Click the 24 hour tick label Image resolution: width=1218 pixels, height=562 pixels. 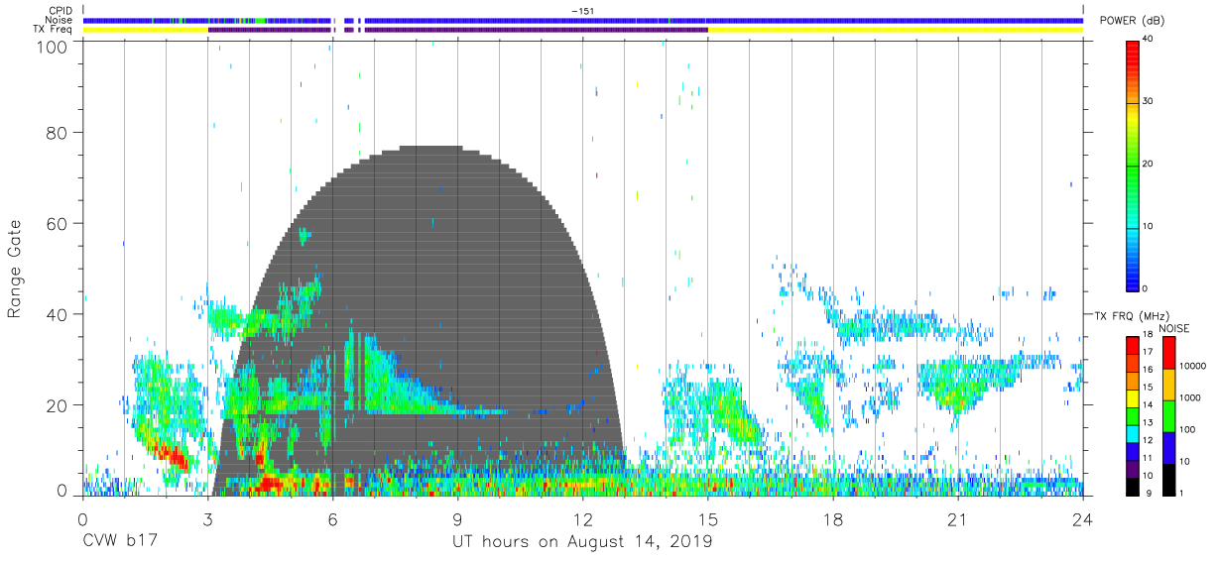click(1083, 519)
